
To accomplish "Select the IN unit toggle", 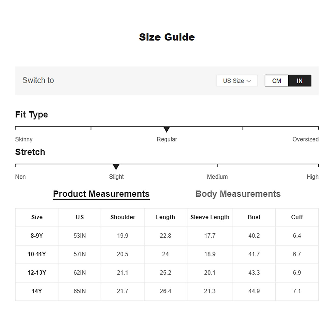I will 300,81.
